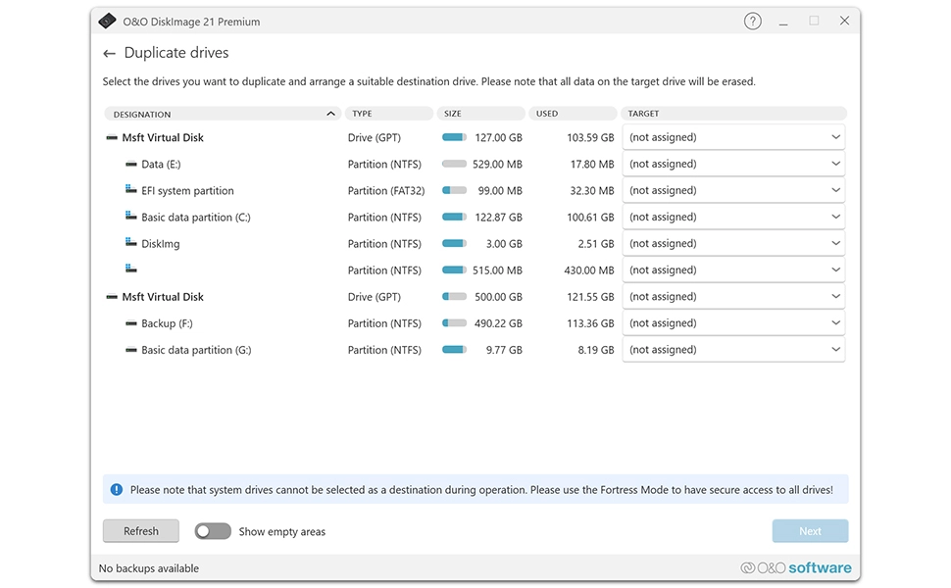
Task: Enable the Show empty areas toggle
Action: point(213,530)
